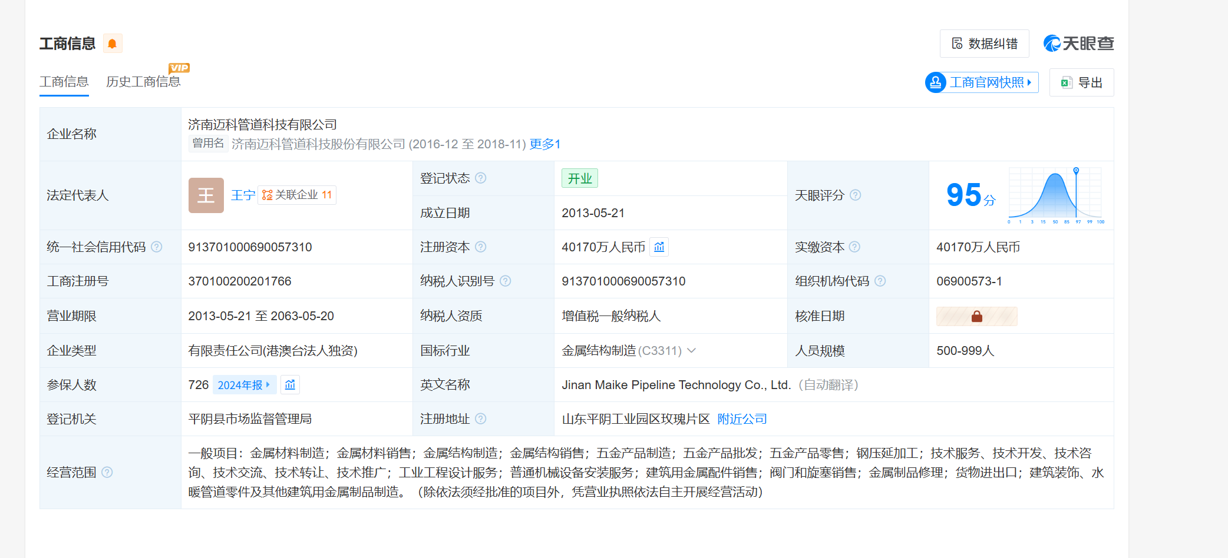Image resolution: width=1228 pixels, height=558 pixels.
Task: Click help icon beside 注册地址
Action: coord(481,418)
